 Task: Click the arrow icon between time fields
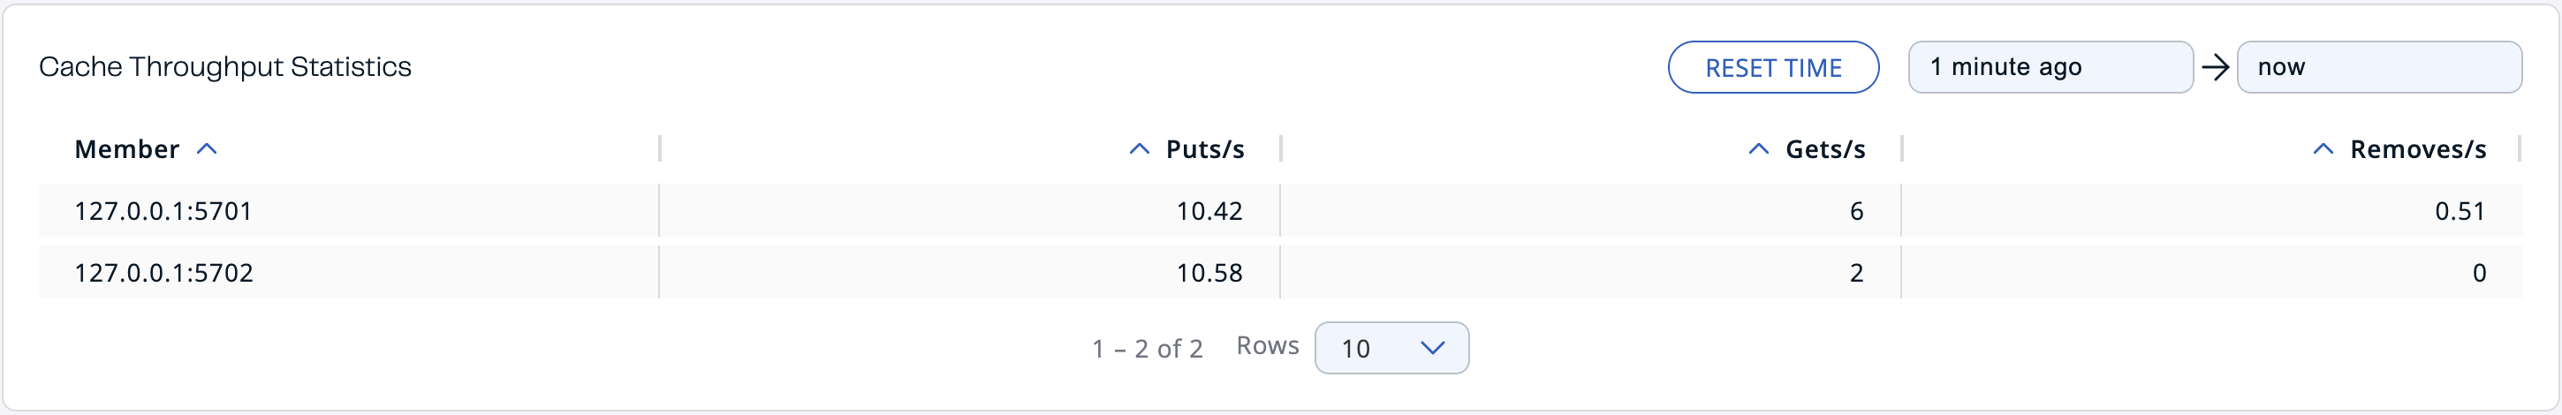tap(2215, 68)
